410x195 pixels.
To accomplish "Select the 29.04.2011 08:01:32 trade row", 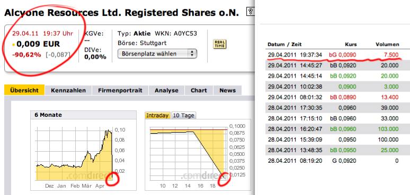I will click(337, 97).
